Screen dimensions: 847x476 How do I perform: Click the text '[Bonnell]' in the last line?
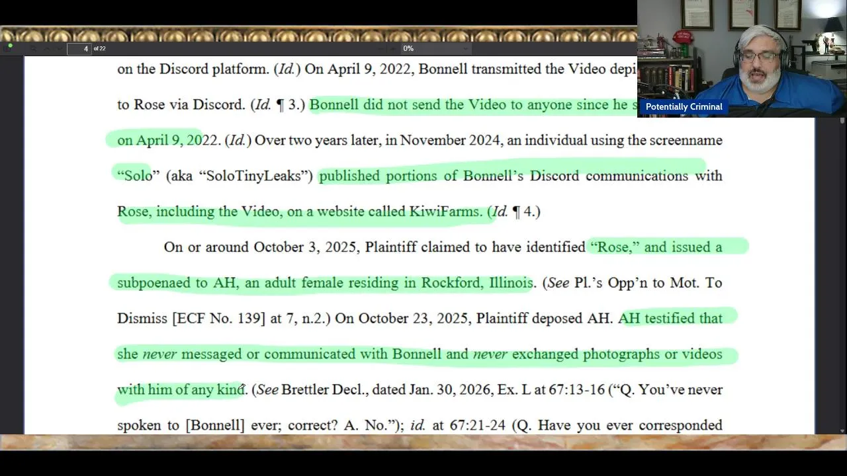point(216,426)
